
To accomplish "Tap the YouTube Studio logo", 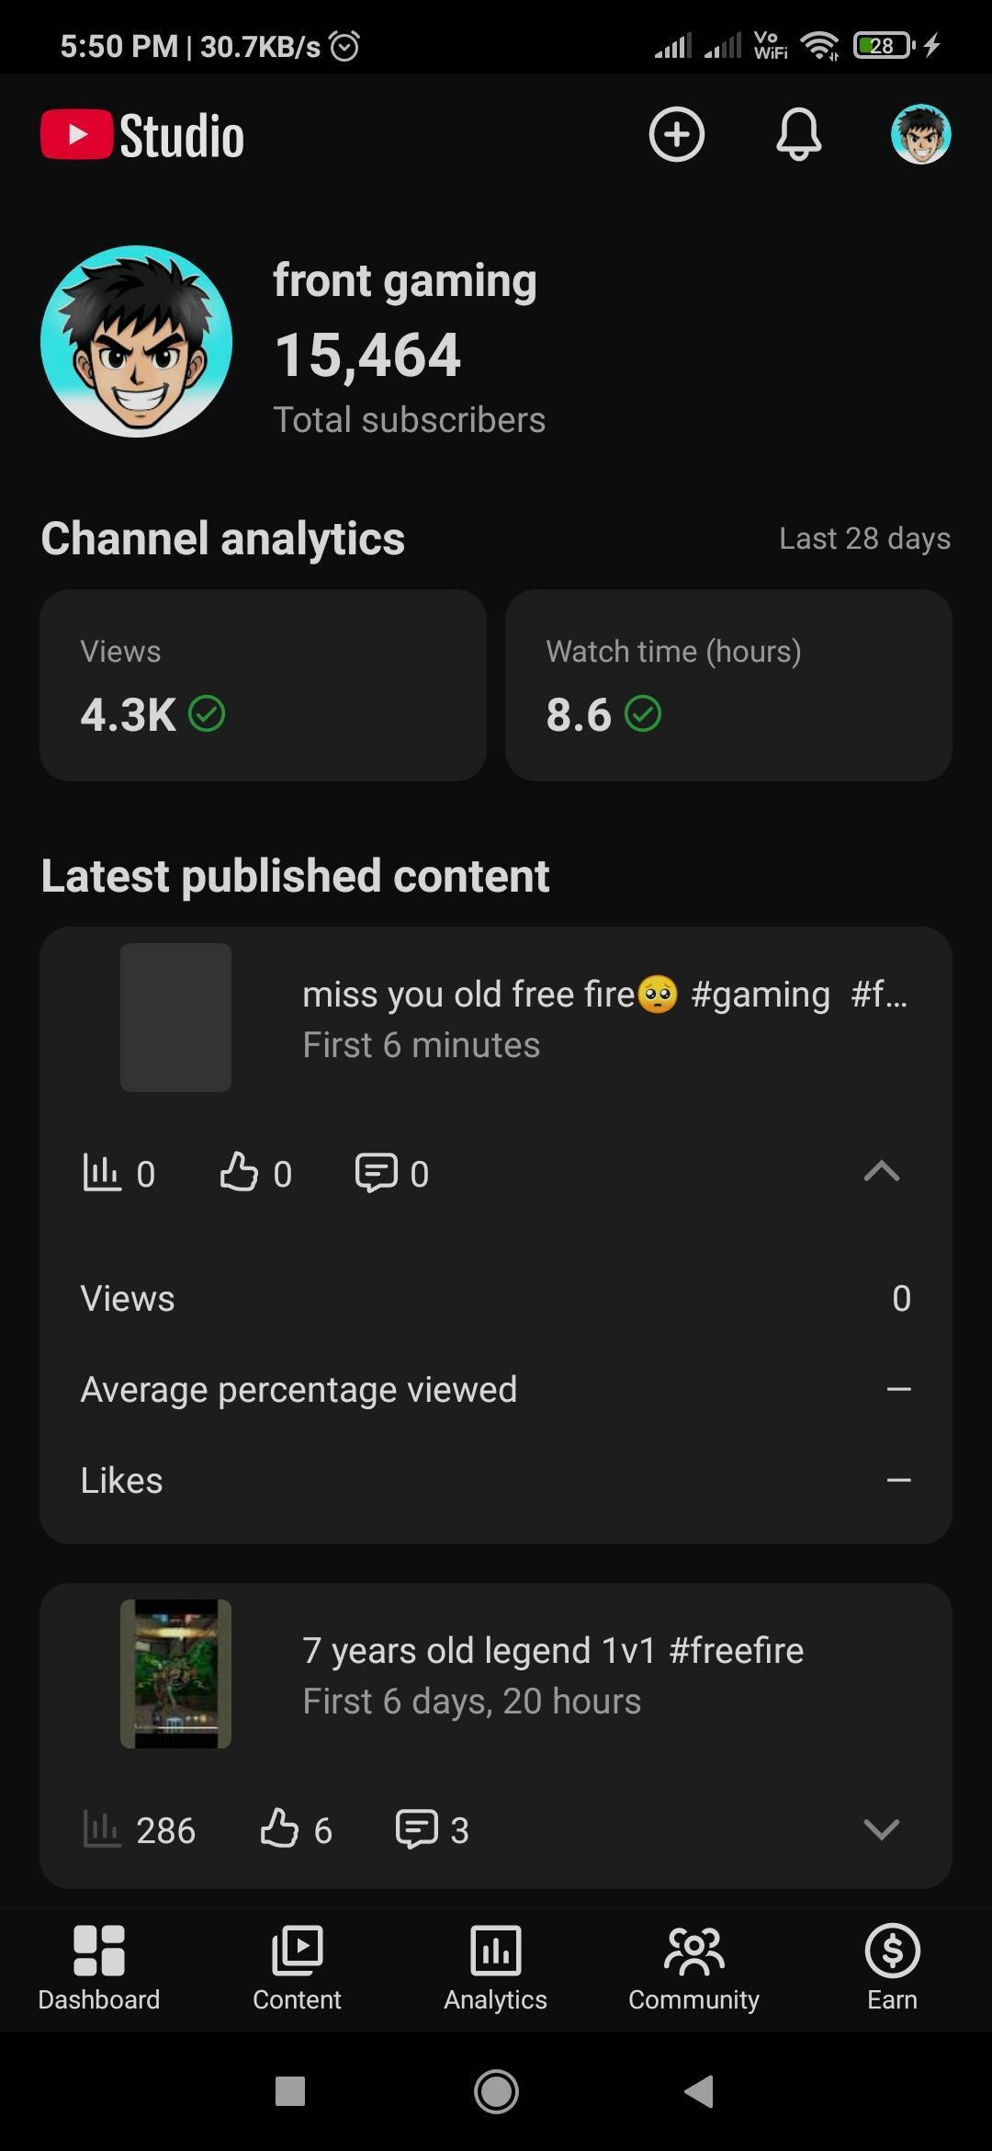I will click(x=143, y=136).
